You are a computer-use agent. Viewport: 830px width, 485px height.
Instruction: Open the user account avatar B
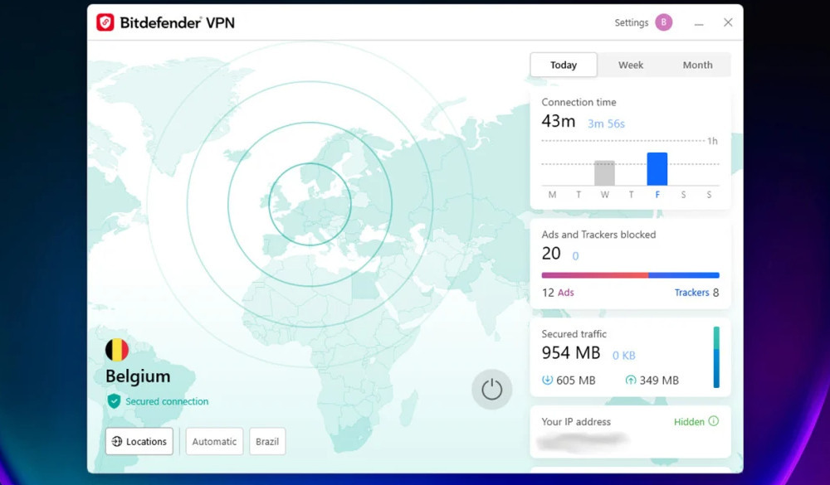coord(663,22)
